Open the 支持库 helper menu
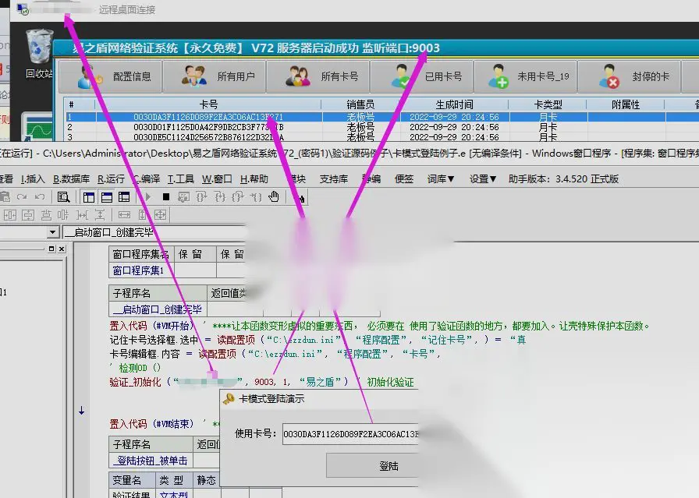The height and width of the screenshot is (498, 699). point(333,179)
